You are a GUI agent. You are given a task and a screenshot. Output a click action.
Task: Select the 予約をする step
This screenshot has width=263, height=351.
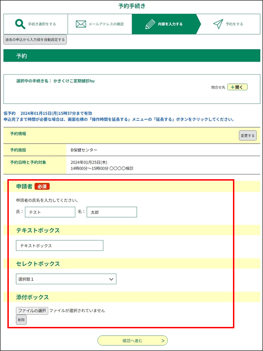230,24
